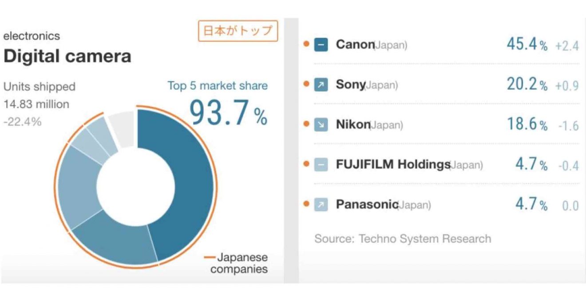Click the 日本がトップ badge

pyautogui.click(x=238, y=31)
